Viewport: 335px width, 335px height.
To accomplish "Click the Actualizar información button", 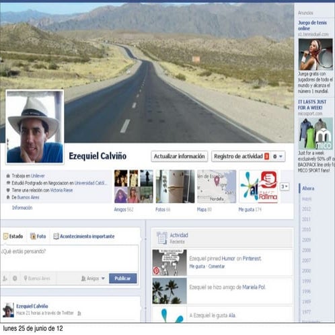I will (179, 156).
